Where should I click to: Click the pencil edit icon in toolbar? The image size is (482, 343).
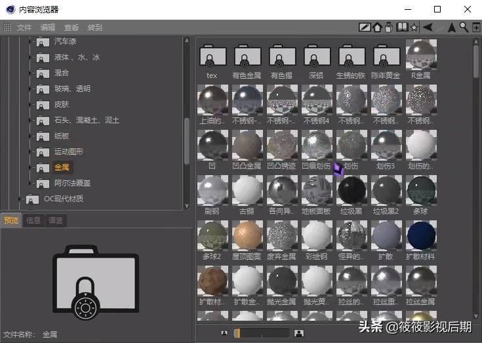pyautogui.click(x=365, y=28)
